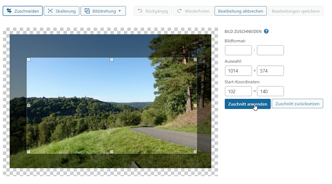332x184 pixels.
Task: Click the top-left crop selection handle
Action: 29,59
